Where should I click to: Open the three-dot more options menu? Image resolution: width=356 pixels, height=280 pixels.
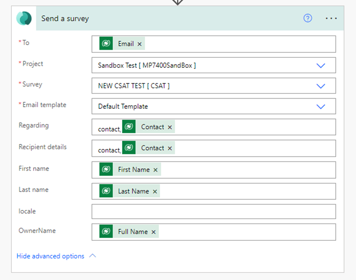[x=331, y=18]
